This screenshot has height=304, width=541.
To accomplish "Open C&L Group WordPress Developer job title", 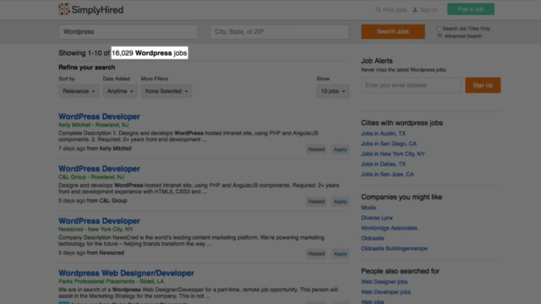I will tap(99, 169).
